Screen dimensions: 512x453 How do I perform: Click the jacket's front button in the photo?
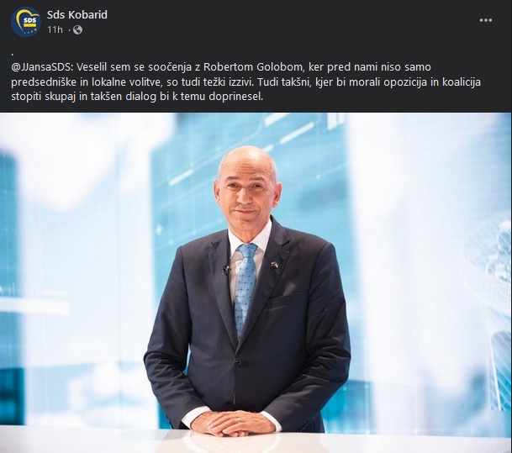[x=237, y=361]
